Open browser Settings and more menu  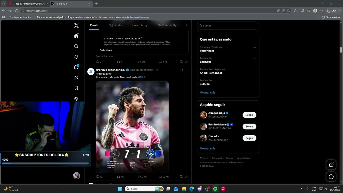pos(322,11)
